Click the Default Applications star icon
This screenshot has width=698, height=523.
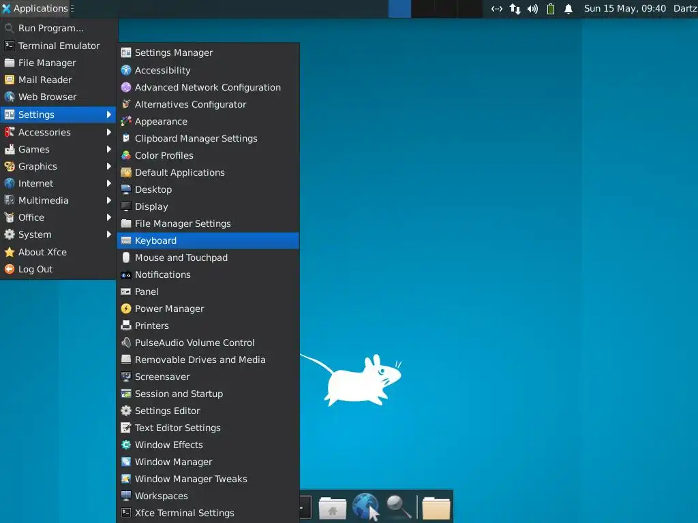click(126, 172)
